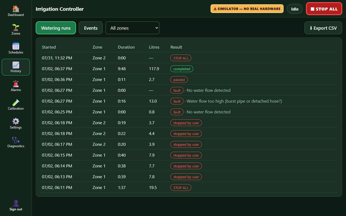The image size is (346, 216).
Task: Click the Irrigation Controller title
Action: (60, 9)
